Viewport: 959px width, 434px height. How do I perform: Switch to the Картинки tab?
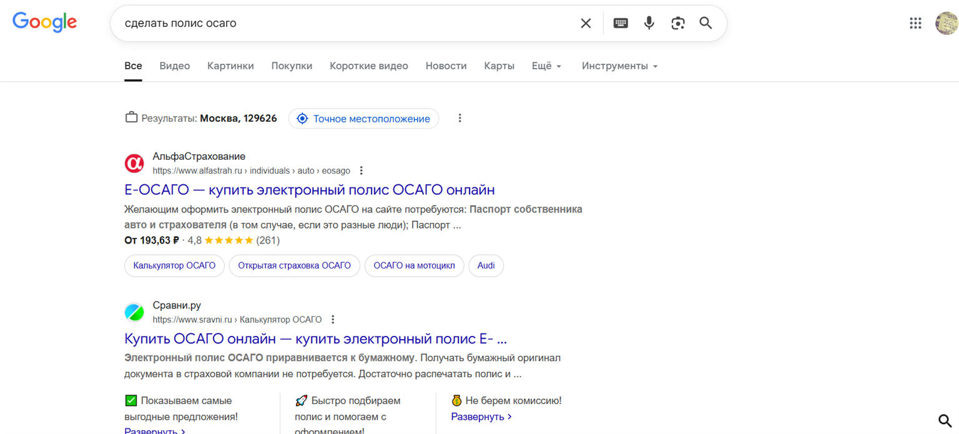click(230, 66)
